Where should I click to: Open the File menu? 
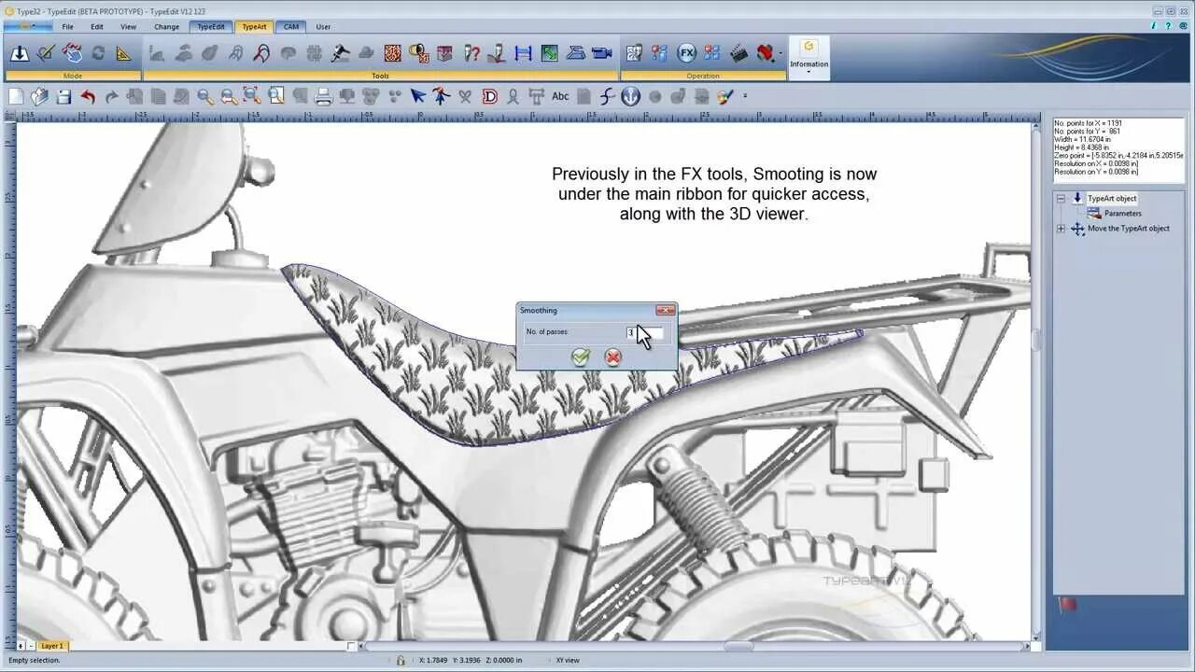click(67, 26)
